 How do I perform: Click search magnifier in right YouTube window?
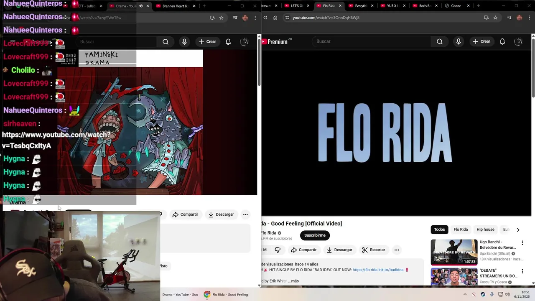(x=439, y=41)
